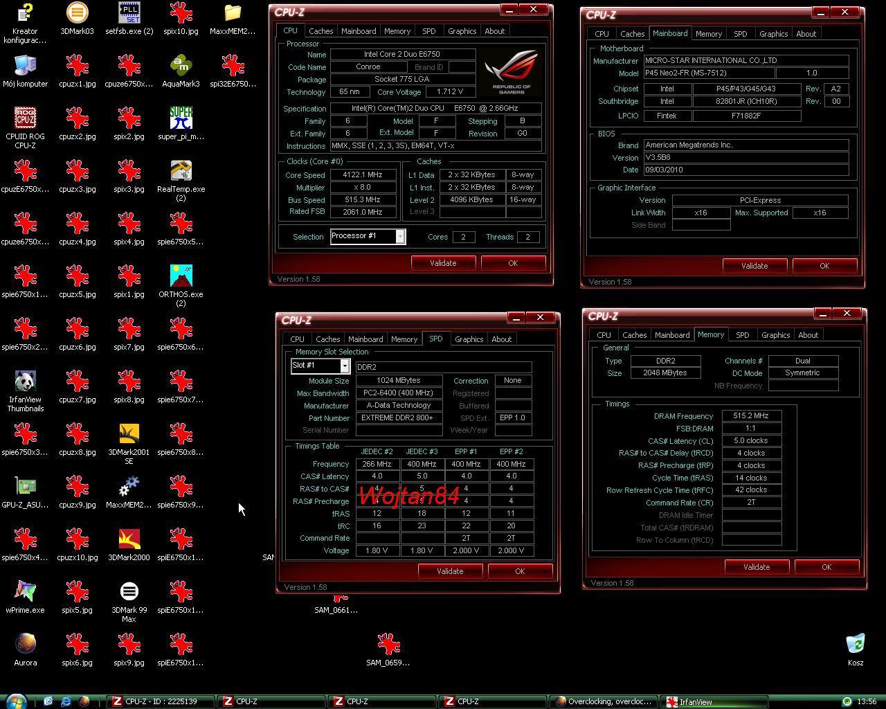Click A-Data Technology manufacturer field

coord(399,406)
